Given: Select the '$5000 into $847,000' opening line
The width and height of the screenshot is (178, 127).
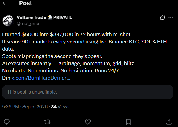Looking at the screenshot, I should (67, 34).
